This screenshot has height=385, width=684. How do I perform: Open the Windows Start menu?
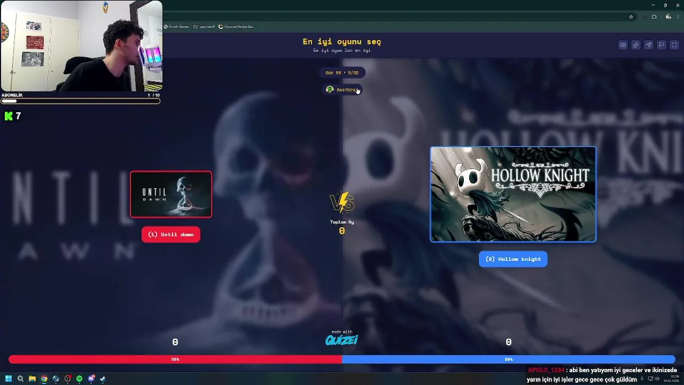pyautogui.click(x=9, y=379)
